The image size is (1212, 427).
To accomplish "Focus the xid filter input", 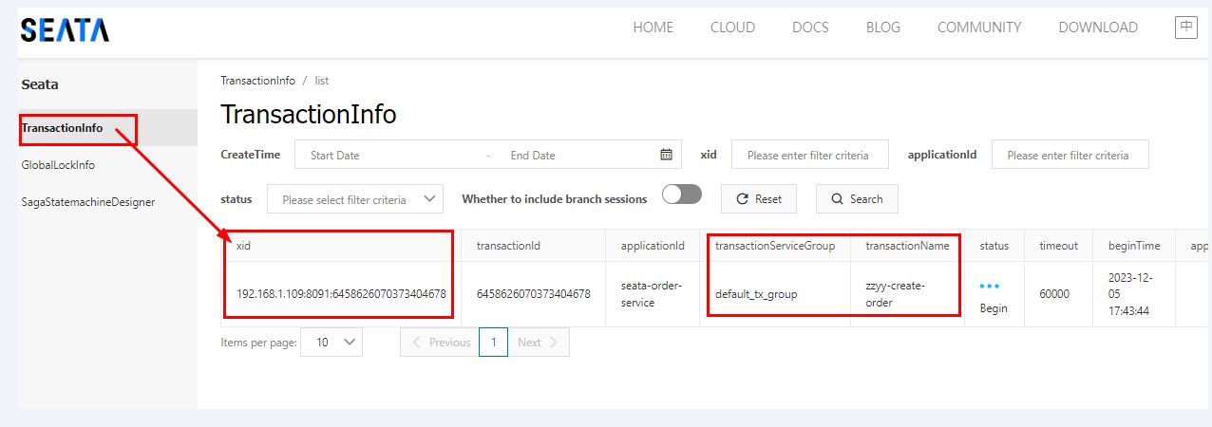I will coord(810,155).
